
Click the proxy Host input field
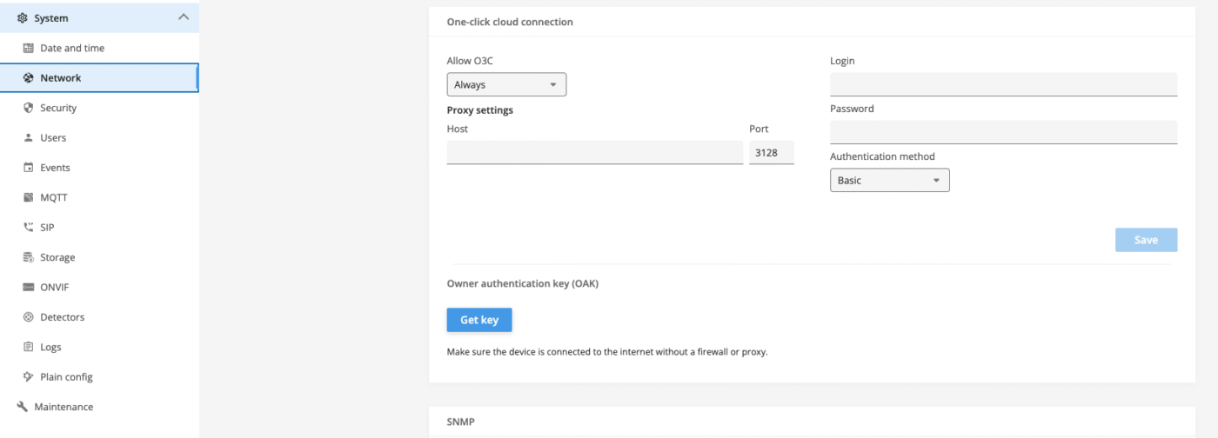pos(594,153)
